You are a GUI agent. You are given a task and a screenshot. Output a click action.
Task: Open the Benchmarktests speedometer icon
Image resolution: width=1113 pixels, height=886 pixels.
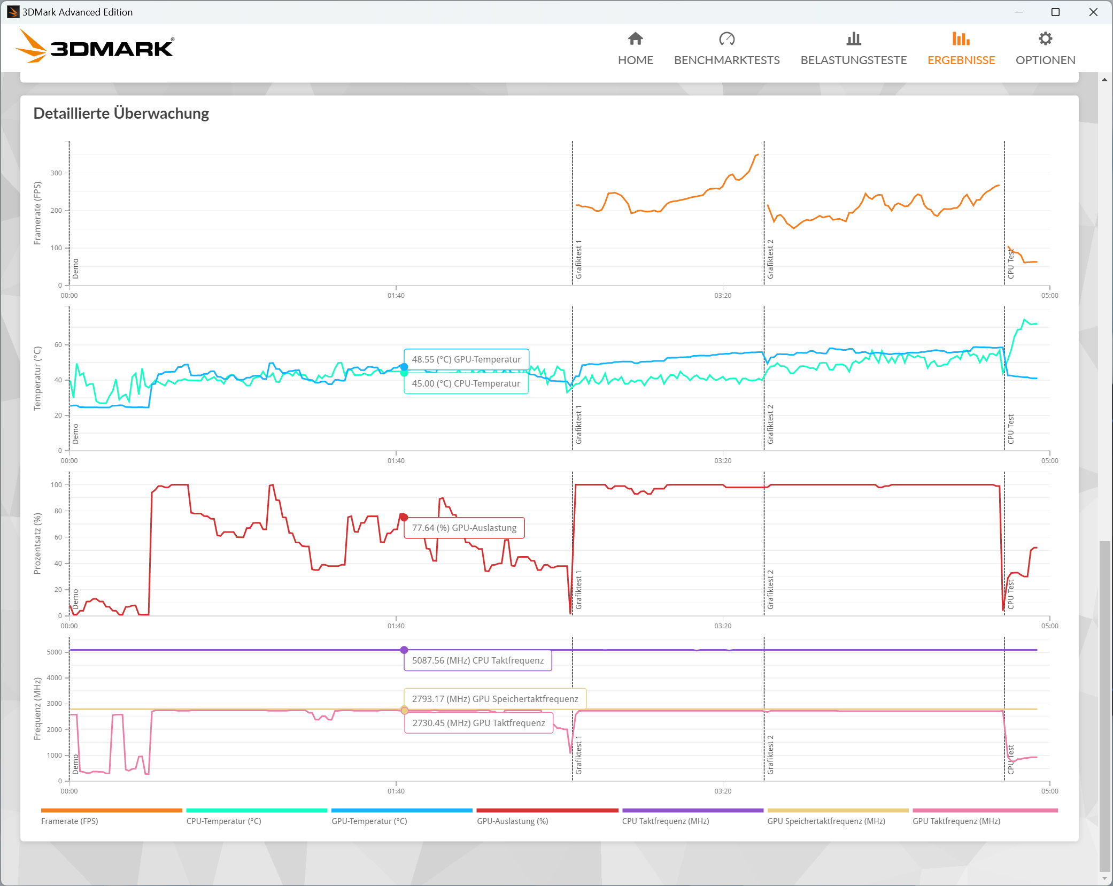tap(726, 38)
